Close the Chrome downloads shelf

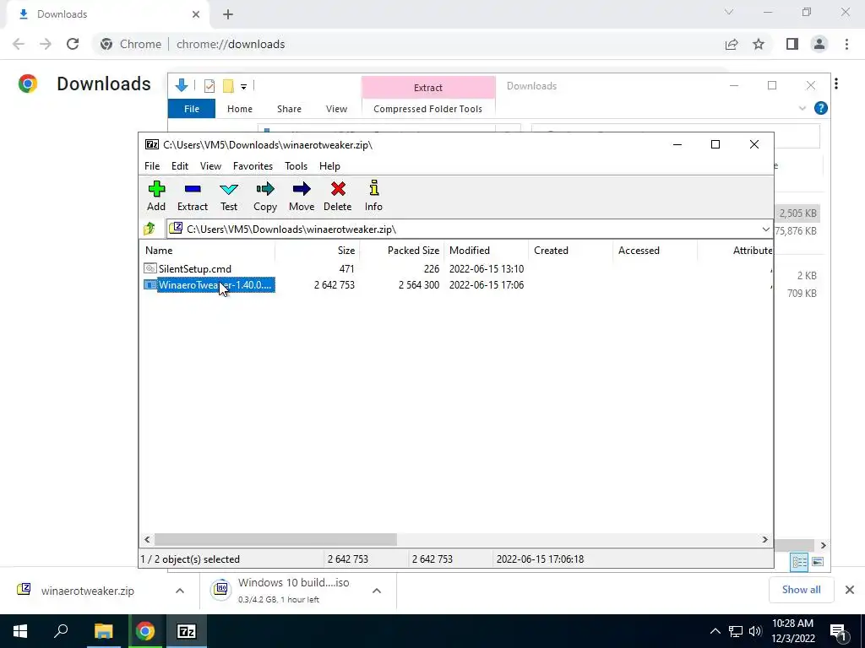coord(850,590)
